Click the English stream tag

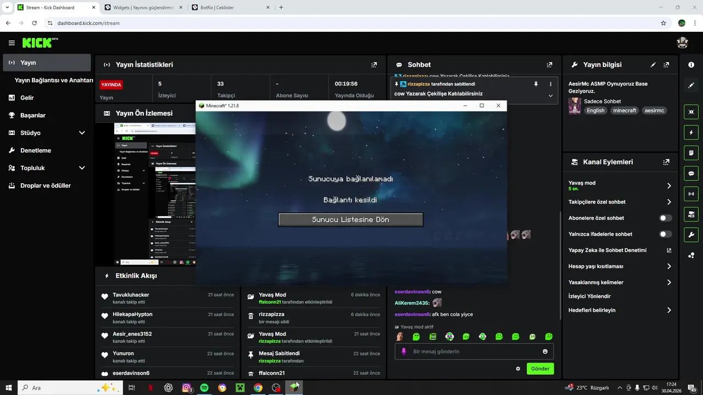coord(595,110)
